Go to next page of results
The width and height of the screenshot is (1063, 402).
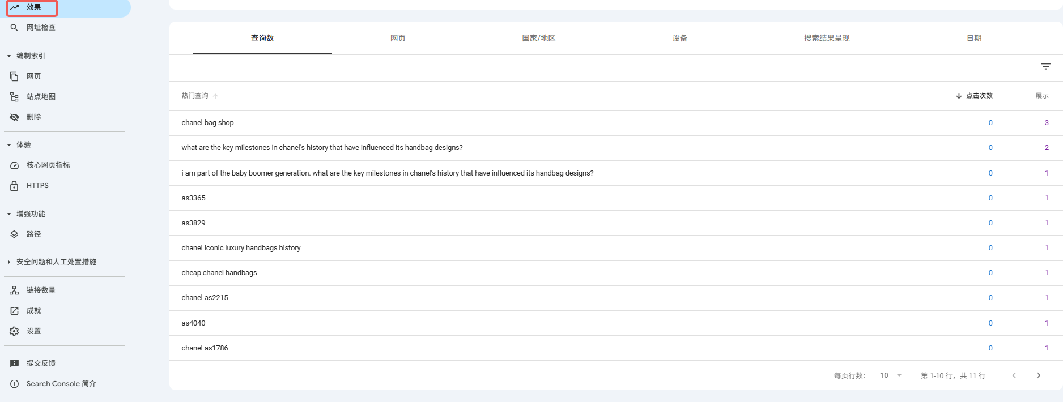1038,375
